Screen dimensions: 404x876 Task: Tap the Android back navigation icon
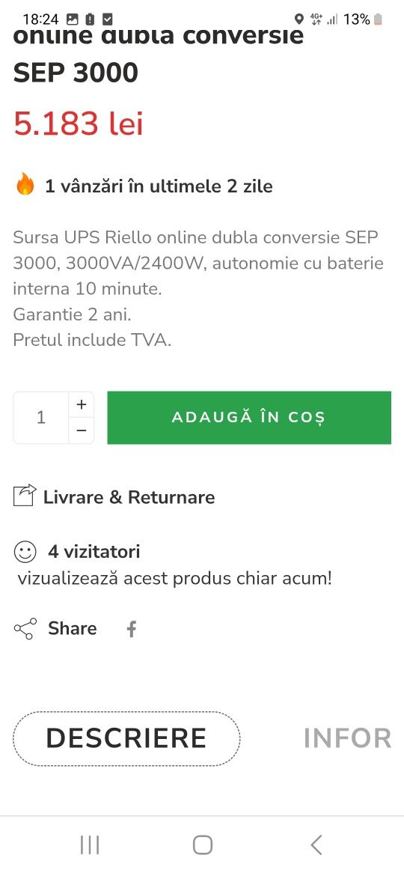click(316, 845)
